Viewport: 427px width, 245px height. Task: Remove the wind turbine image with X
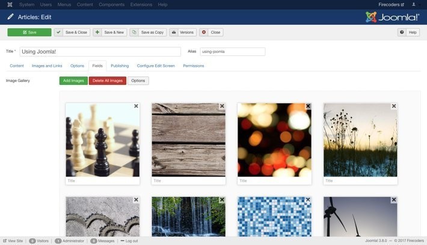[x=394, y=200]
